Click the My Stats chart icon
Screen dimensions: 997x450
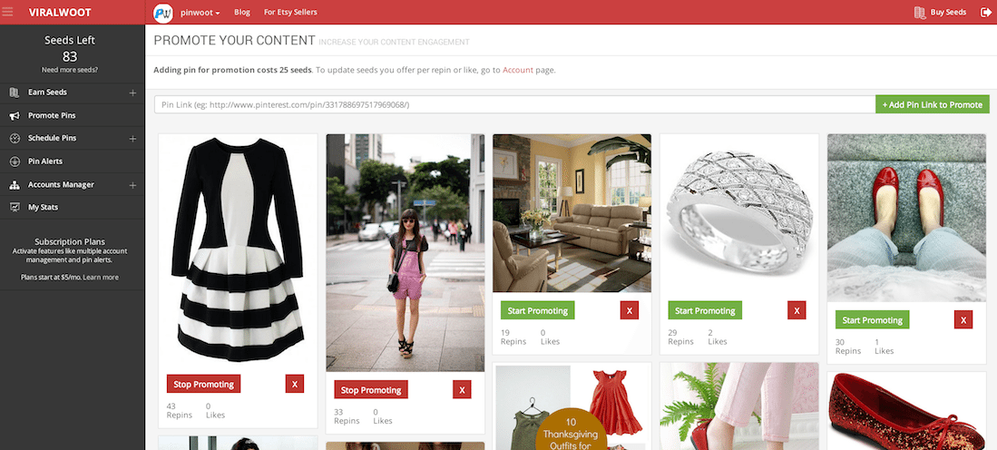pos(15,207)
